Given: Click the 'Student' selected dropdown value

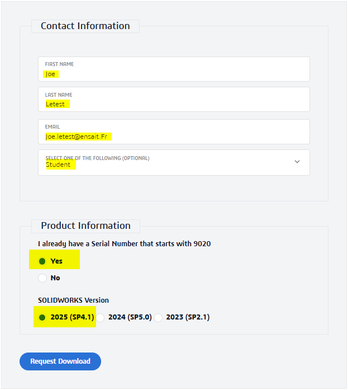Looking at the screenshot, I should pos(58,165).
